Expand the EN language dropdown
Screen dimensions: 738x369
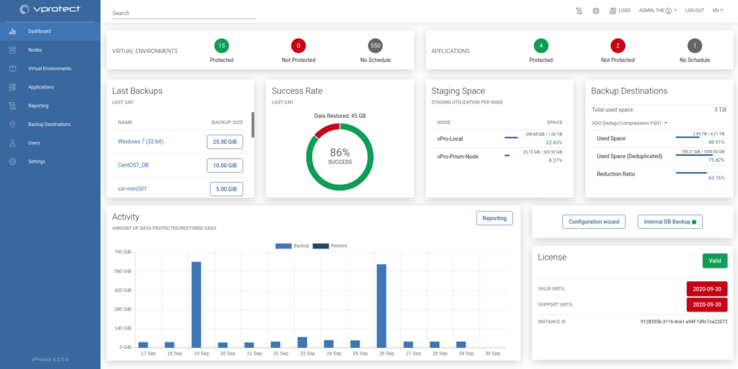(x=717, y=11)
